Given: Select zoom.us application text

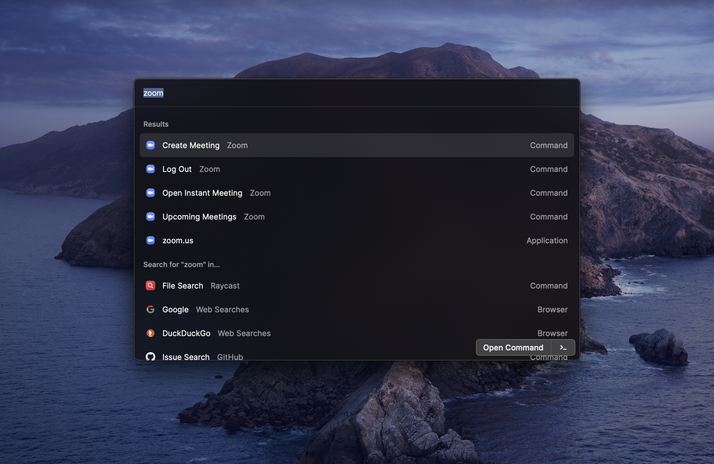Looking at the screenshot, I should point(178,240).
